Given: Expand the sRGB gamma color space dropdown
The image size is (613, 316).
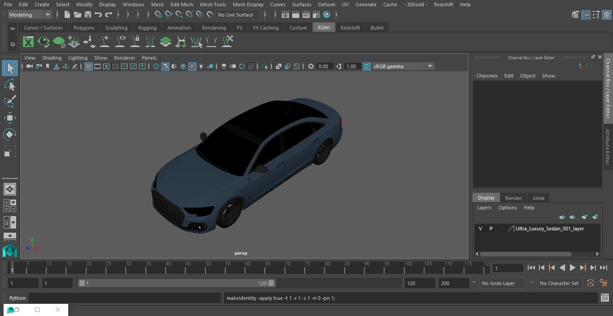Looking at the screenshot, I should [x=429, y=66].
